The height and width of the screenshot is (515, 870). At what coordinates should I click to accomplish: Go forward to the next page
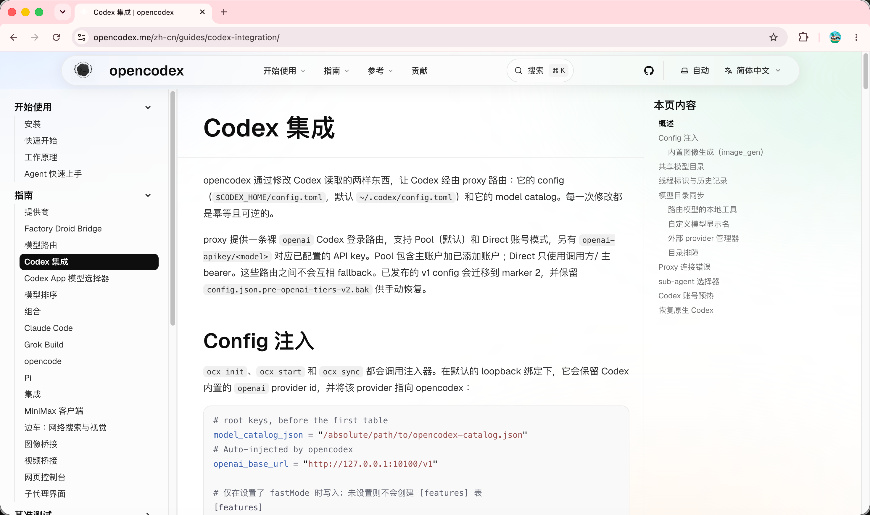click(35, 37)
